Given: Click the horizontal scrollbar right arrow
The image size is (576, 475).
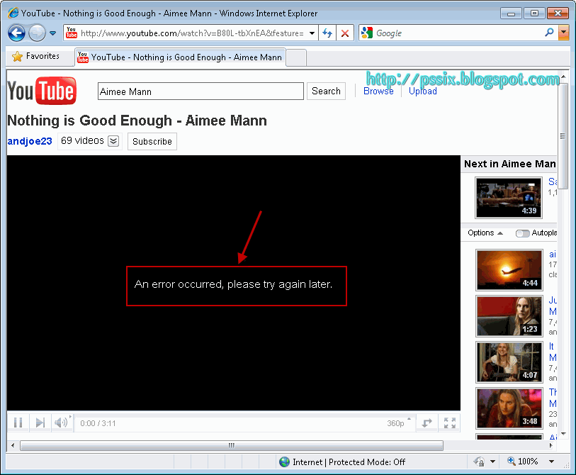Looking at the screenshot, I should tap(550, 446).
